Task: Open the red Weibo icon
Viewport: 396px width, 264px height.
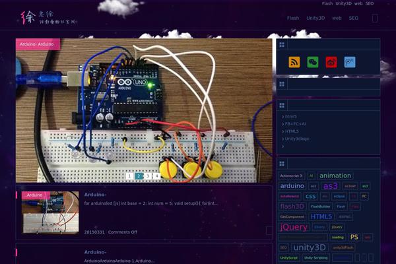Action: pyautogui.click(x=331, y=62)
